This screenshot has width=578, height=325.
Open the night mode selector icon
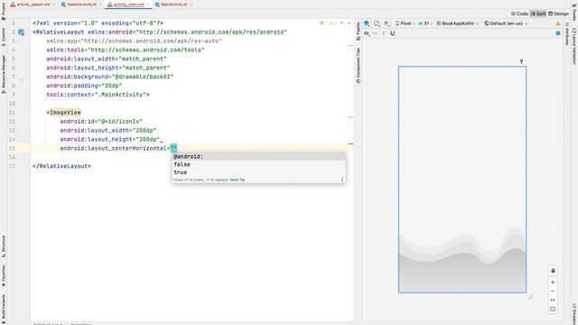[x=387, y=23]
